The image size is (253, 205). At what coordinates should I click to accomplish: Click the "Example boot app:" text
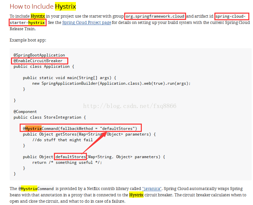tap(28, 40)
